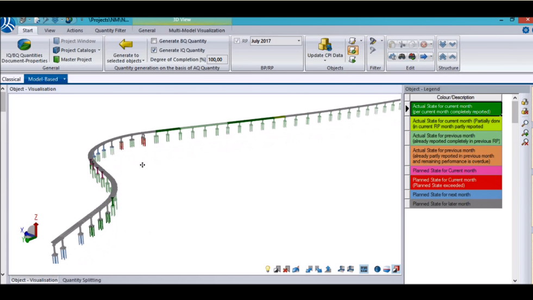
Task: Open the Master Project button
Action: tap(76, 60)
